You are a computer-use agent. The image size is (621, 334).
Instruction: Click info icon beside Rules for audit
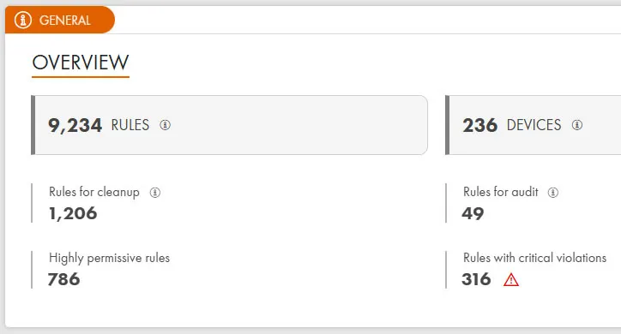click(x=553, y=193)
